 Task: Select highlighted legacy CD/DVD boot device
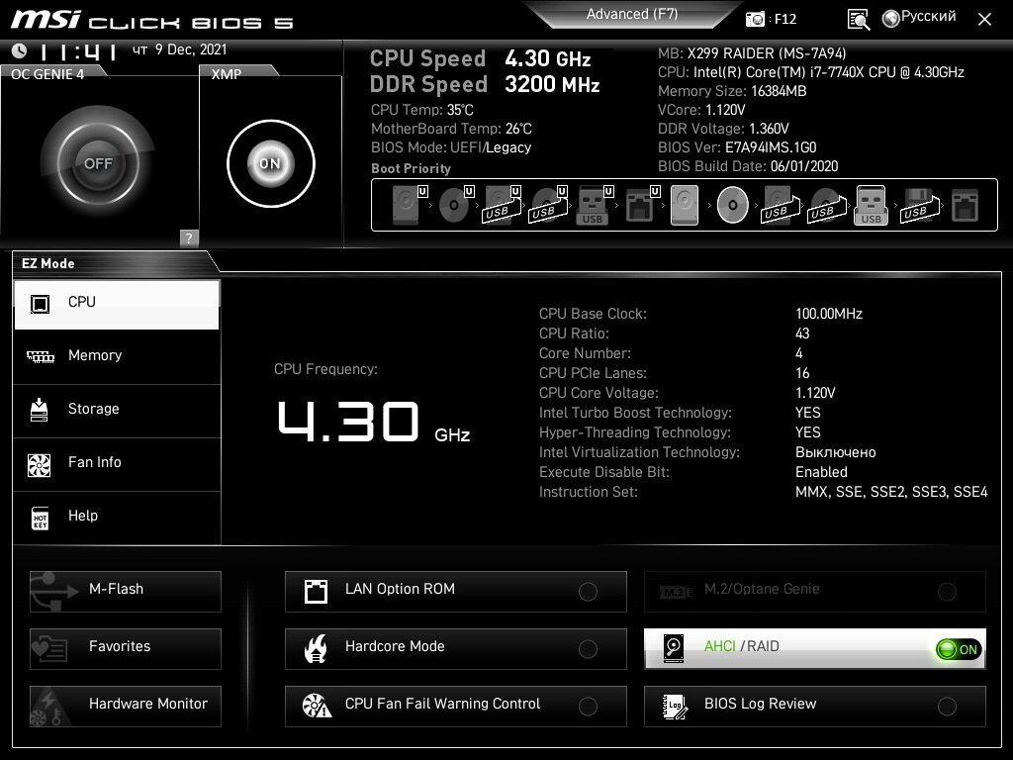[x=733, y=205]
